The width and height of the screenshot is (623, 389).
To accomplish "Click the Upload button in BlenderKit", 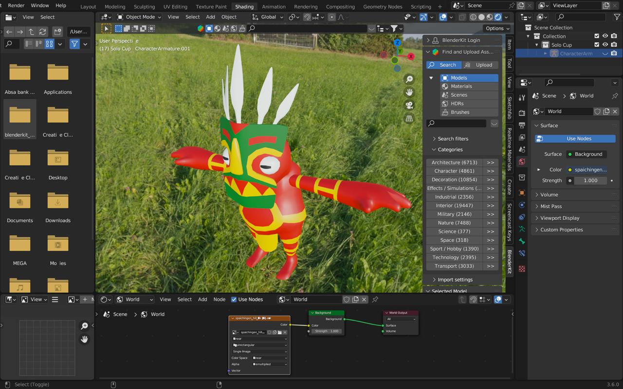I will [479, 65].
